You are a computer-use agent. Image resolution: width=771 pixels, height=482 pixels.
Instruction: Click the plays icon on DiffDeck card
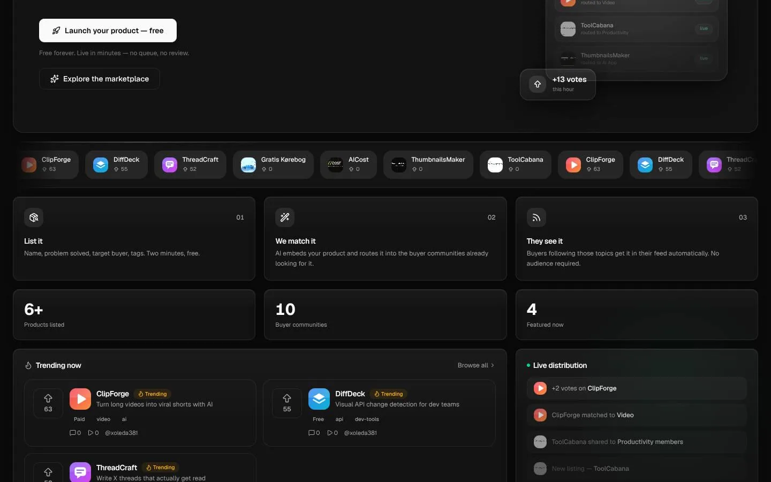[330, 433]
